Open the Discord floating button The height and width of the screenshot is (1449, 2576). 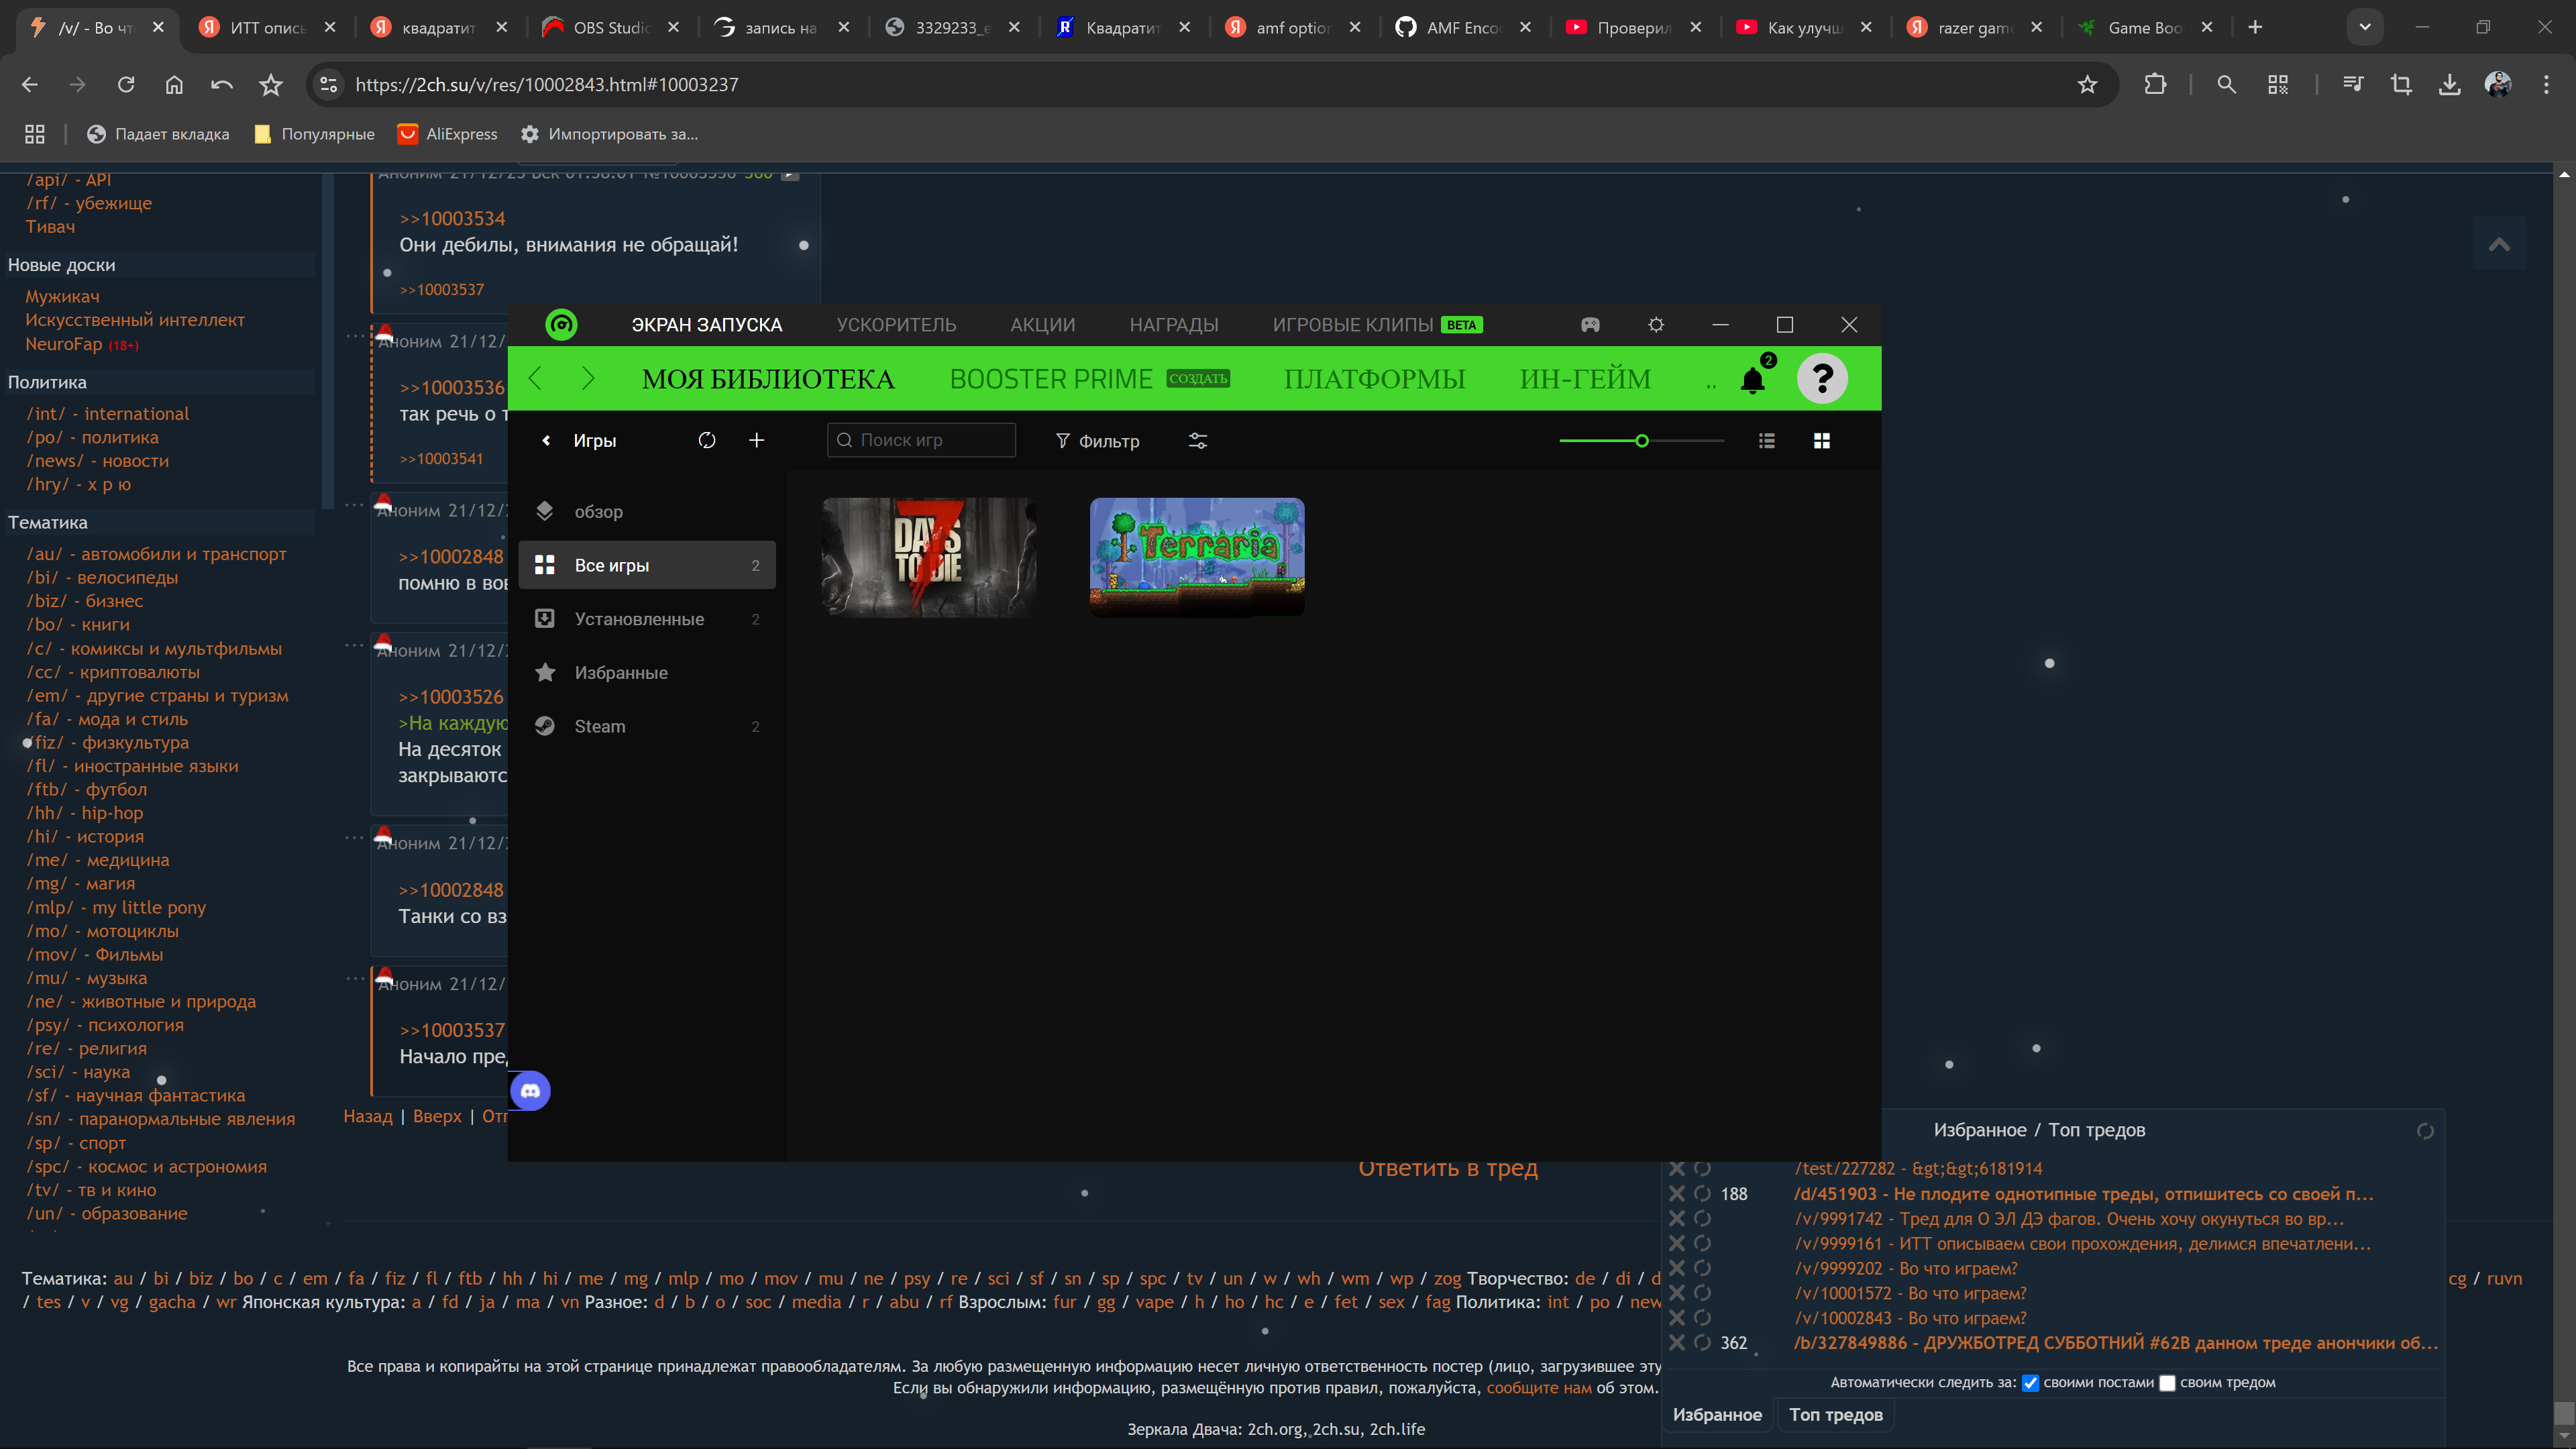click(530, 1091)
